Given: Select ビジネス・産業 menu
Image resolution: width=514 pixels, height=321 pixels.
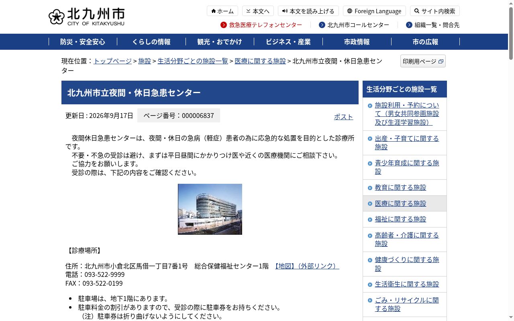Looking at the screenshot, I should click(x=288, y=42).
